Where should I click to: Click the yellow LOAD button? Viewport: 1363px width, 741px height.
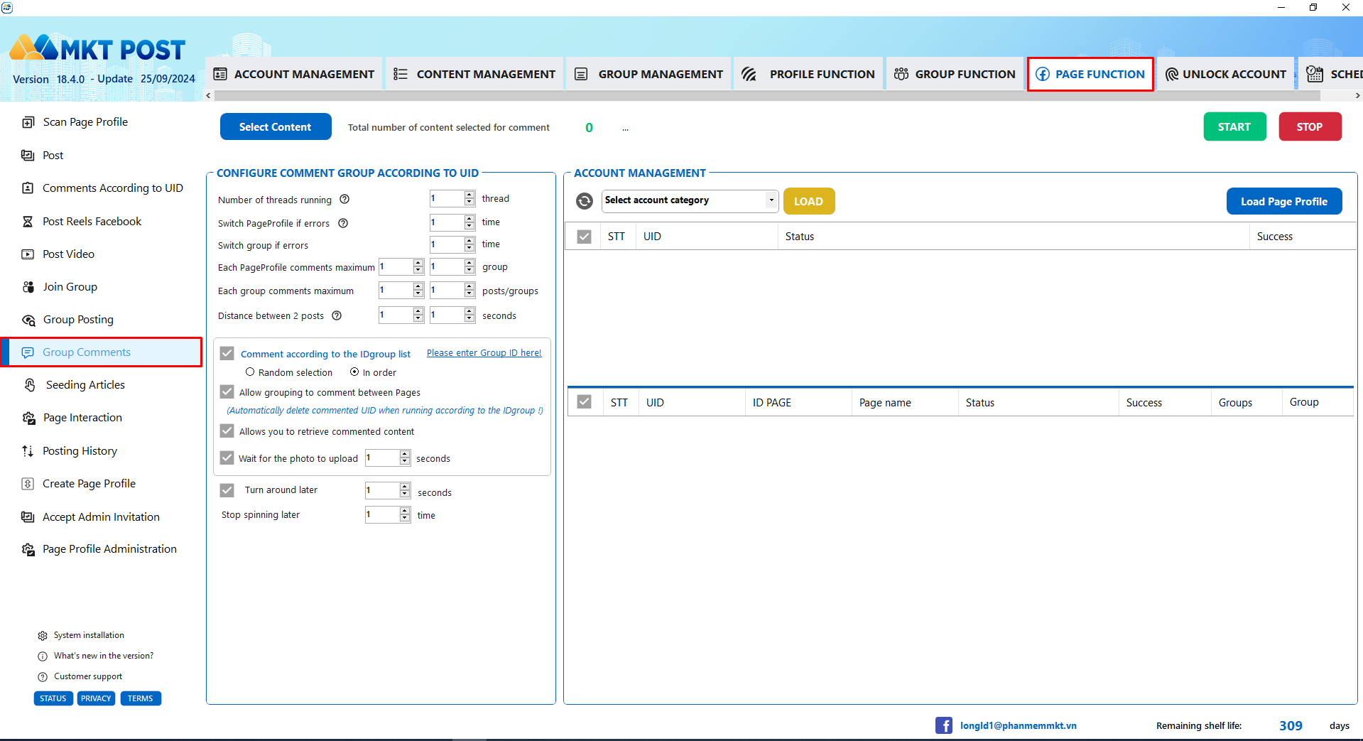click(x=809, y=201)
